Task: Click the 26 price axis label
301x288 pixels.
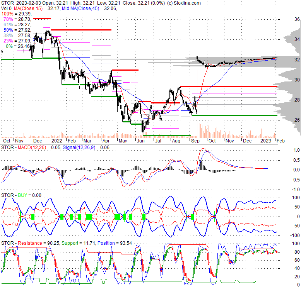Action: point(297,120)
